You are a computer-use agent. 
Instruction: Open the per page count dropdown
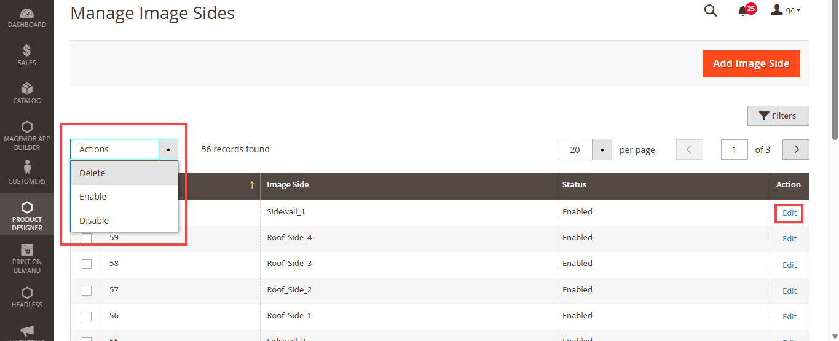(602, 150)
